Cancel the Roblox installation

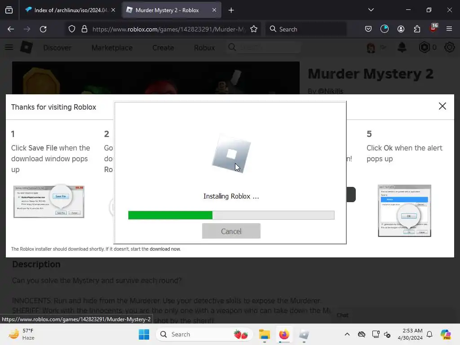(x=231, y=231)
